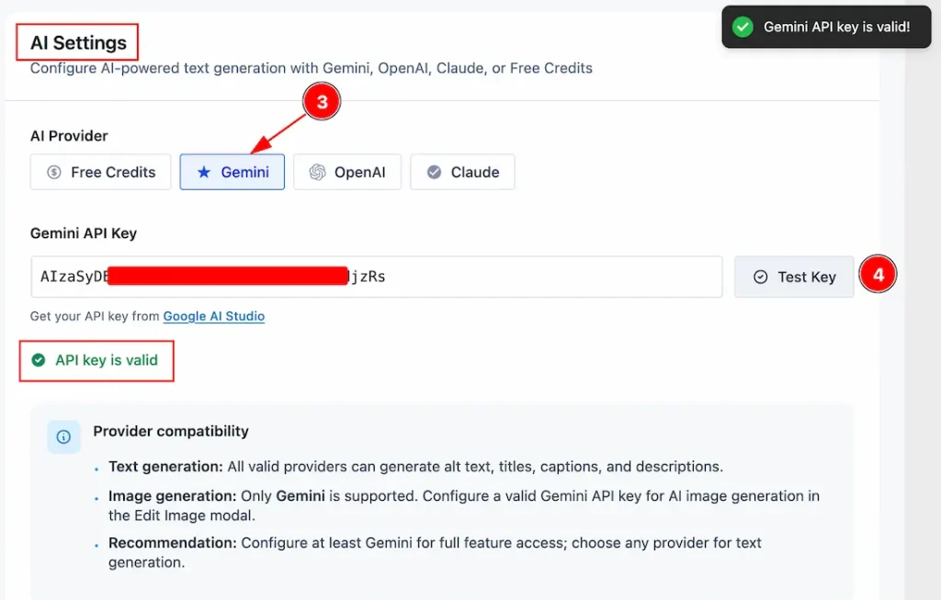
Task: Click green check beside API key is valid
Action: pyautogui.click(x=39, y=360)
